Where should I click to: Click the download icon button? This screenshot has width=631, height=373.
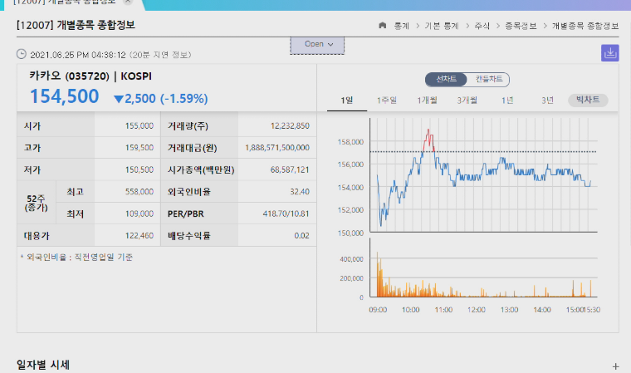point(609,53)
